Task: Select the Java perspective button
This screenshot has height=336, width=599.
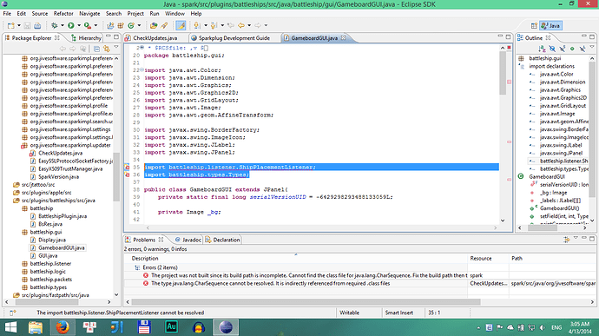Action: pyautogui.click(x=550, y=25)
